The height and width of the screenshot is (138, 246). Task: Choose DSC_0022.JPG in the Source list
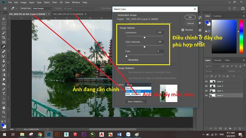[138, 95]
